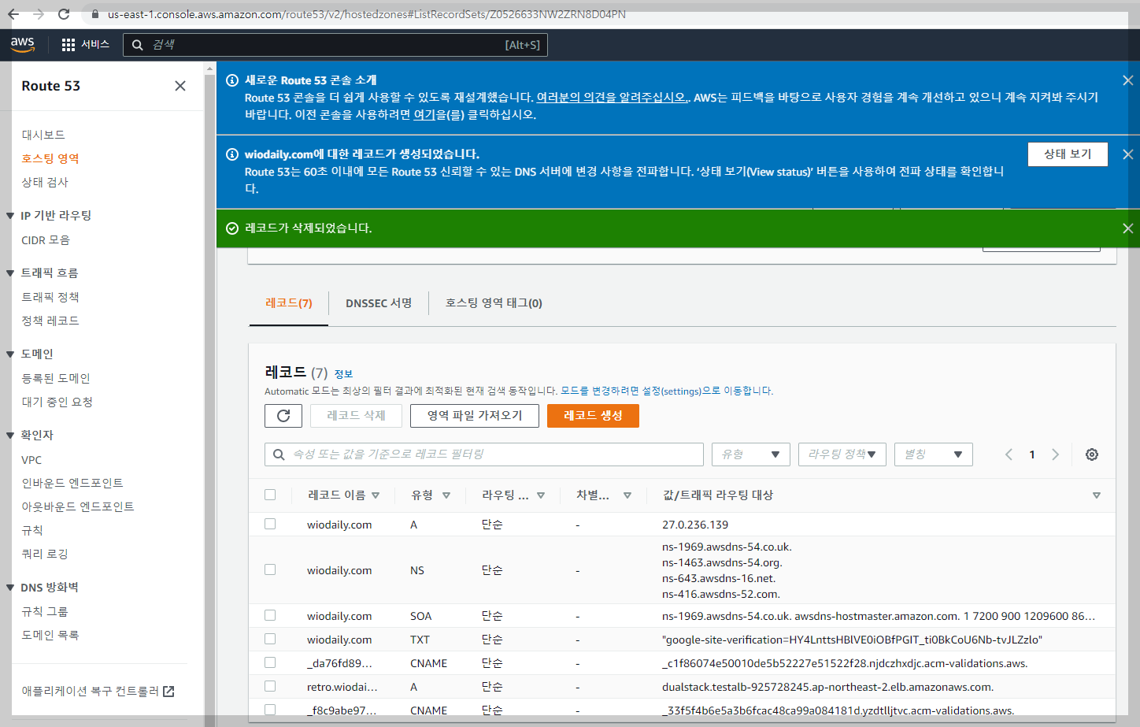Check the wiodaily.com A record row
This screenshot has height=727, width=1140.
pos(270,524)
